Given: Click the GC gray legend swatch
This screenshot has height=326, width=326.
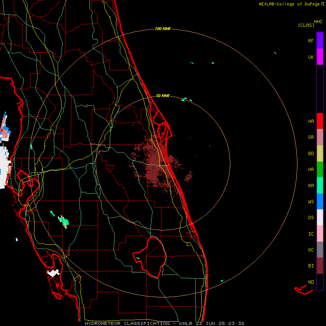Looking at the screenshot, I should pos(320,250).
